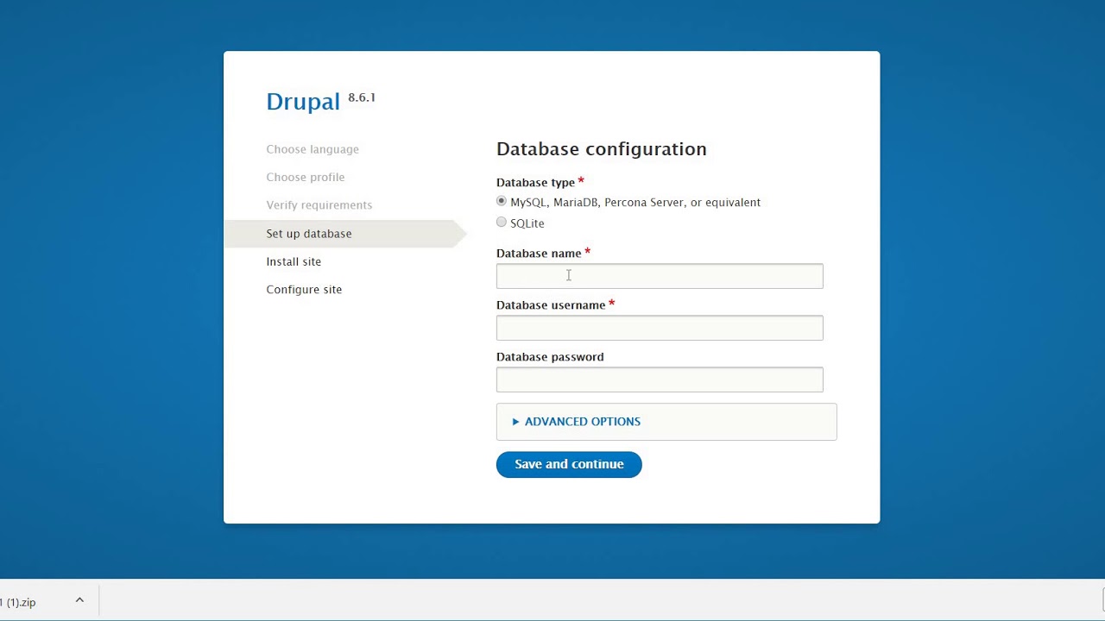Click the Database password label
The width and height of the screenshot is (1105, 621).
[x=550, y=357]
